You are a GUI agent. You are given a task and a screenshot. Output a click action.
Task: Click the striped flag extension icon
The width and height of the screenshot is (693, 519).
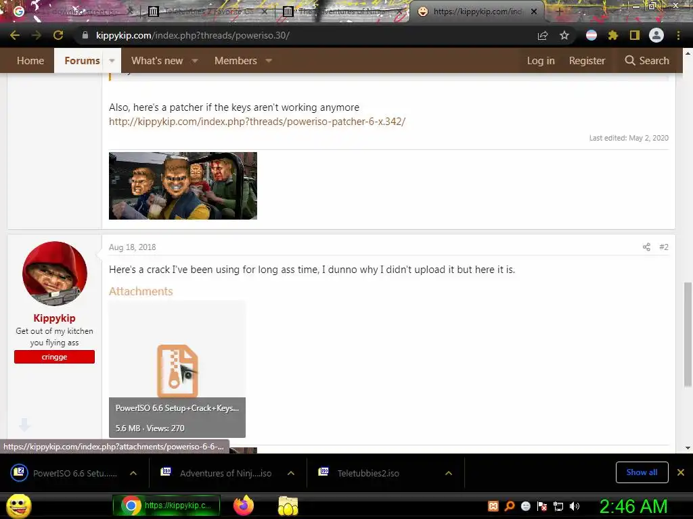coord(591,35)
